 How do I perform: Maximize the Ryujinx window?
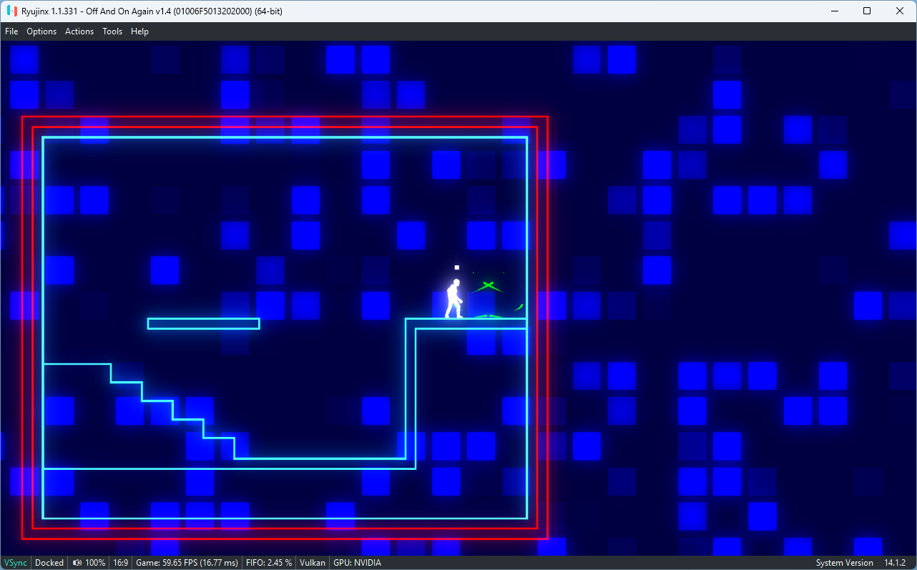click(867, 11)
